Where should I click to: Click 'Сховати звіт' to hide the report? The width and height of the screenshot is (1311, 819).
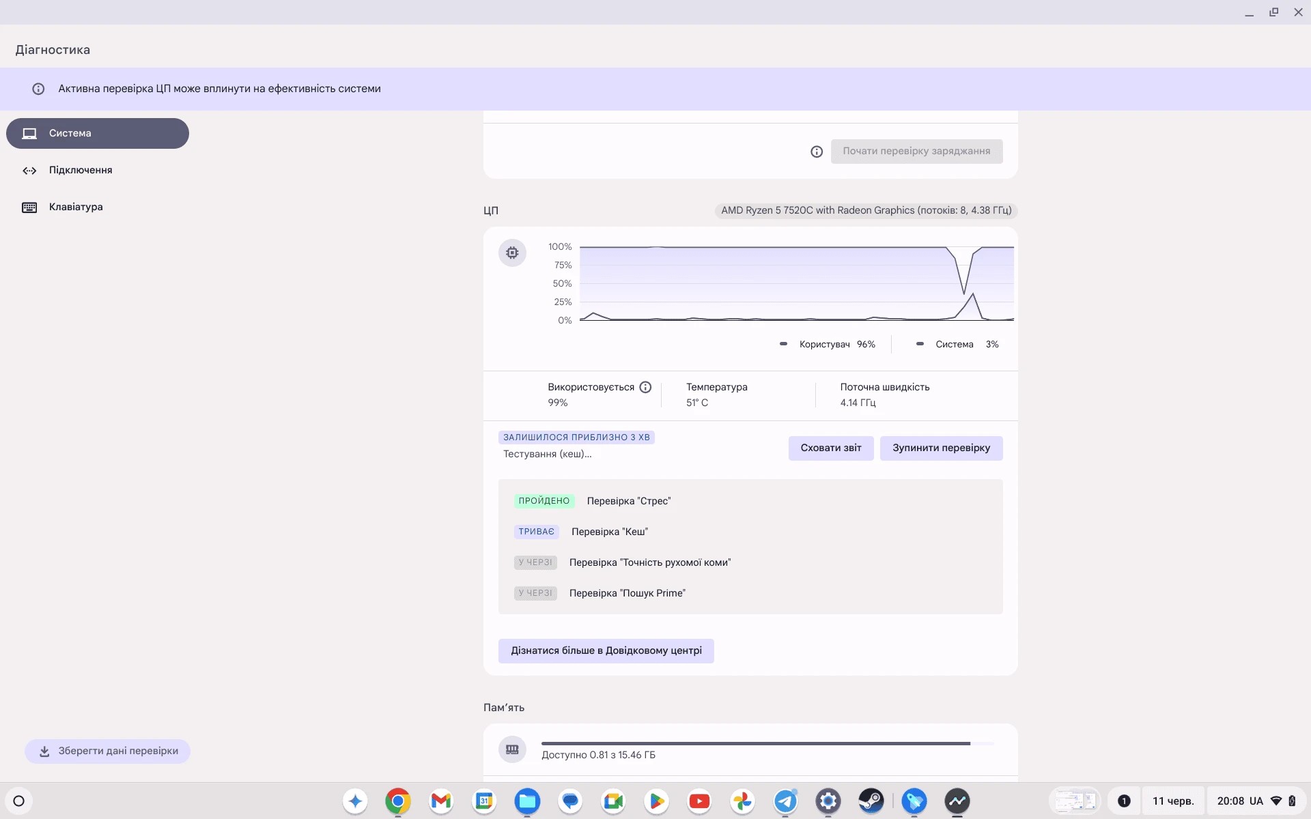coord(830,448)
